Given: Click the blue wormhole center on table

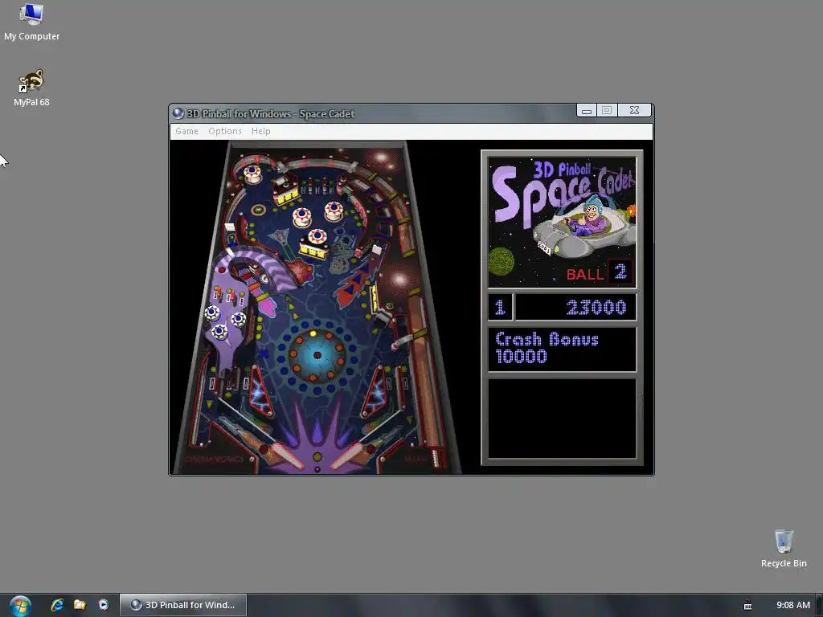Looking at the screenshot, I should [317, 354].
